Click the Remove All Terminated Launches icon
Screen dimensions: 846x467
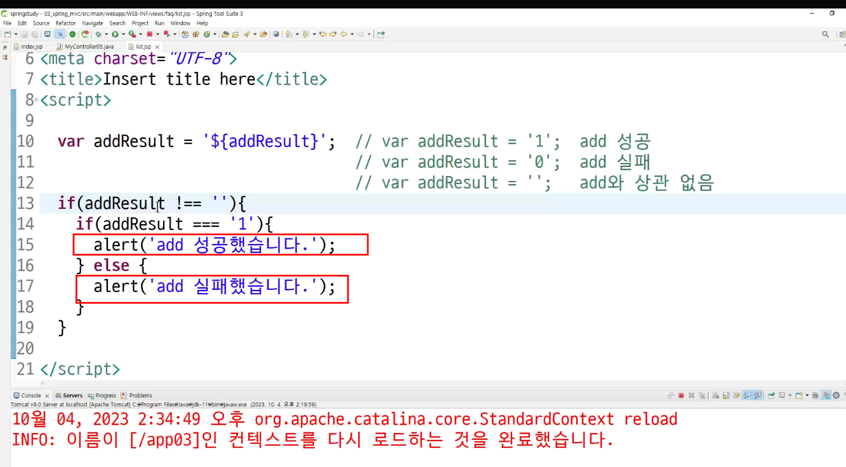tap(702, 396)
